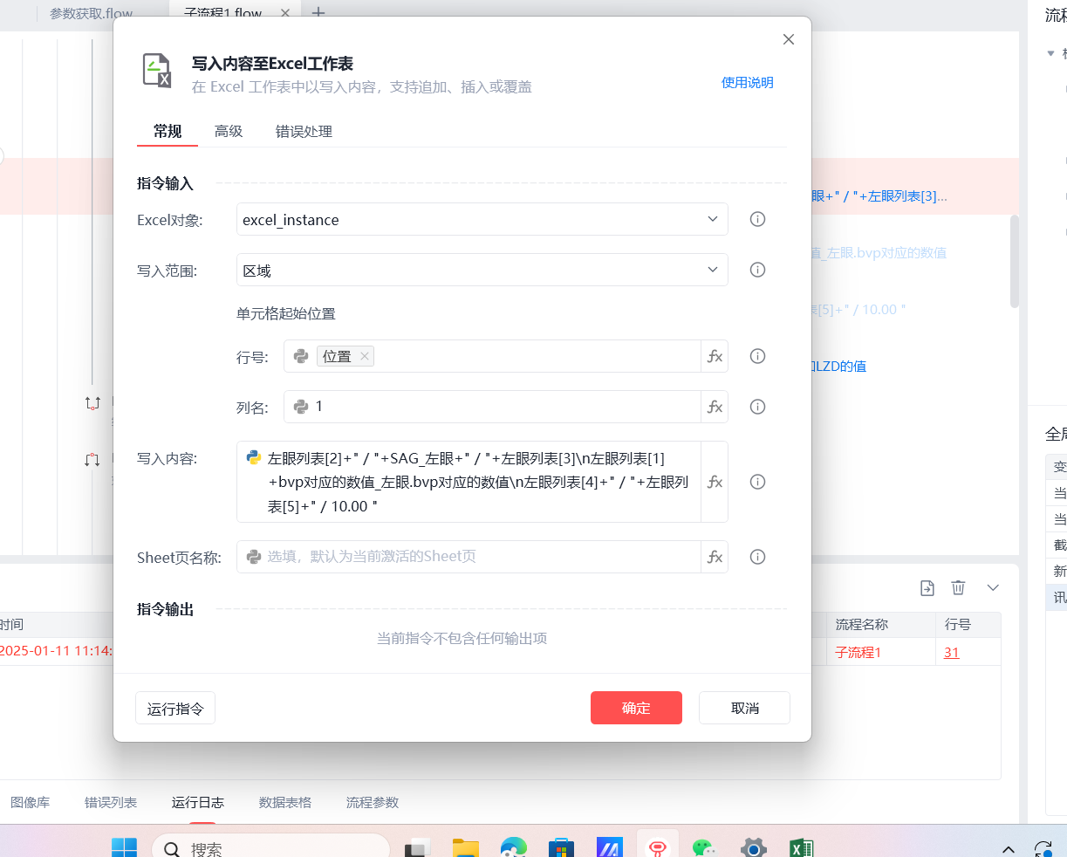Switch to 数据表格 bottom tab

point(285,802)
